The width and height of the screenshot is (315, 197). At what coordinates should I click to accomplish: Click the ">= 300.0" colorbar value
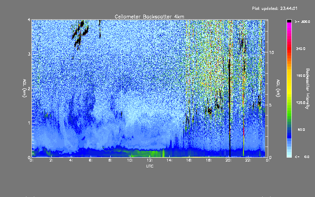(x=302, y=22)
